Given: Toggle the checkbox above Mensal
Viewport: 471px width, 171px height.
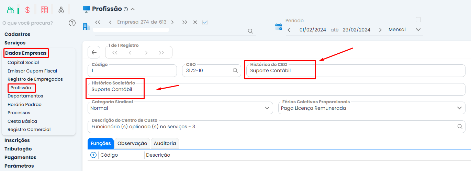Looking at the screenshot, I should pos(418,19).
